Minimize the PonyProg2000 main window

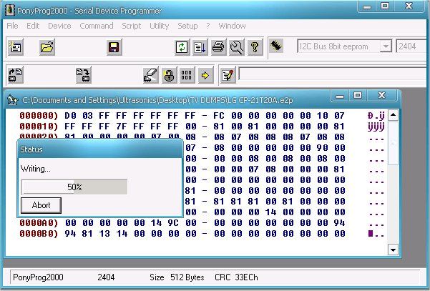(x=366, y=6)
